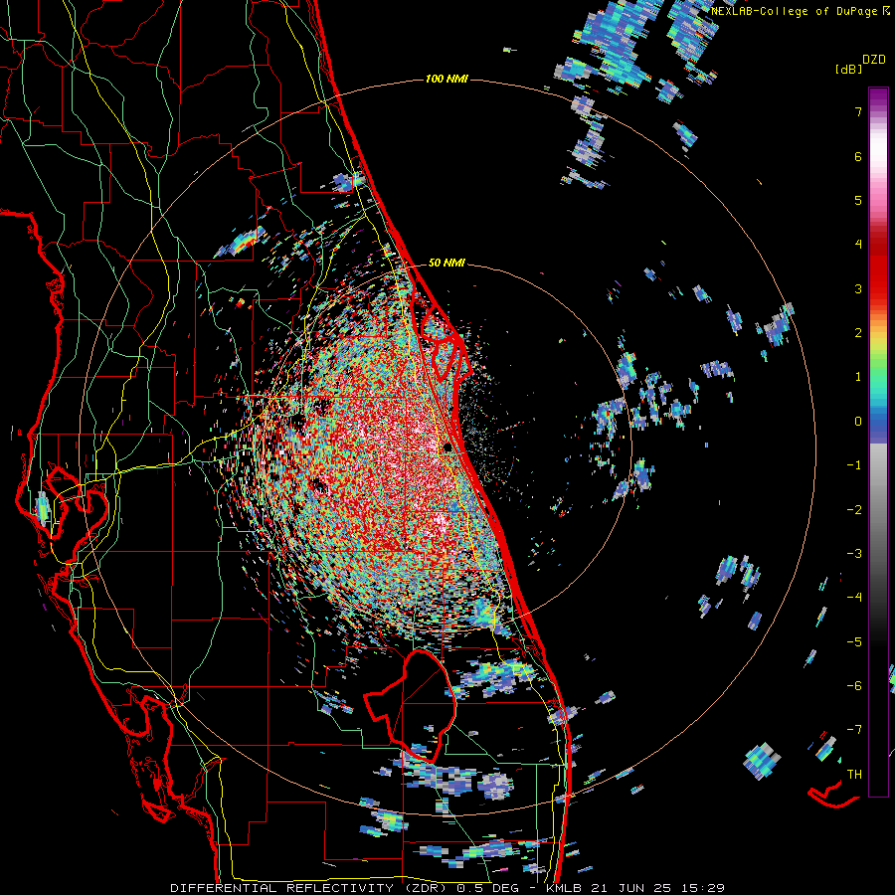Click the 3 value on color scale
Image resolution: width=895 pixels, height=895 pixels.
point(858,288)
